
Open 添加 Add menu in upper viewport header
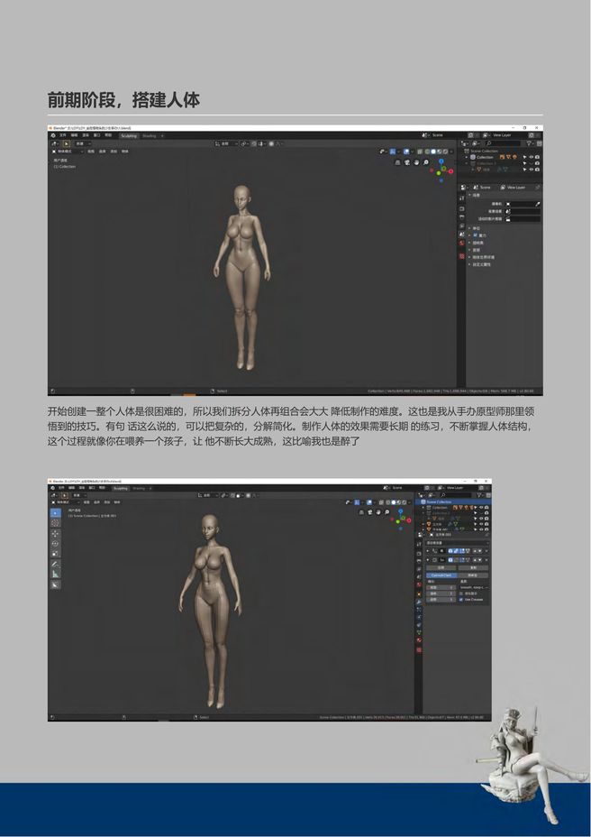pos(114,152)
